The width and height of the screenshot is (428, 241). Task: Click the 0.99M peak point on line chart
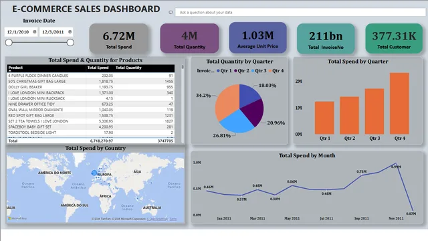[396, 163]
